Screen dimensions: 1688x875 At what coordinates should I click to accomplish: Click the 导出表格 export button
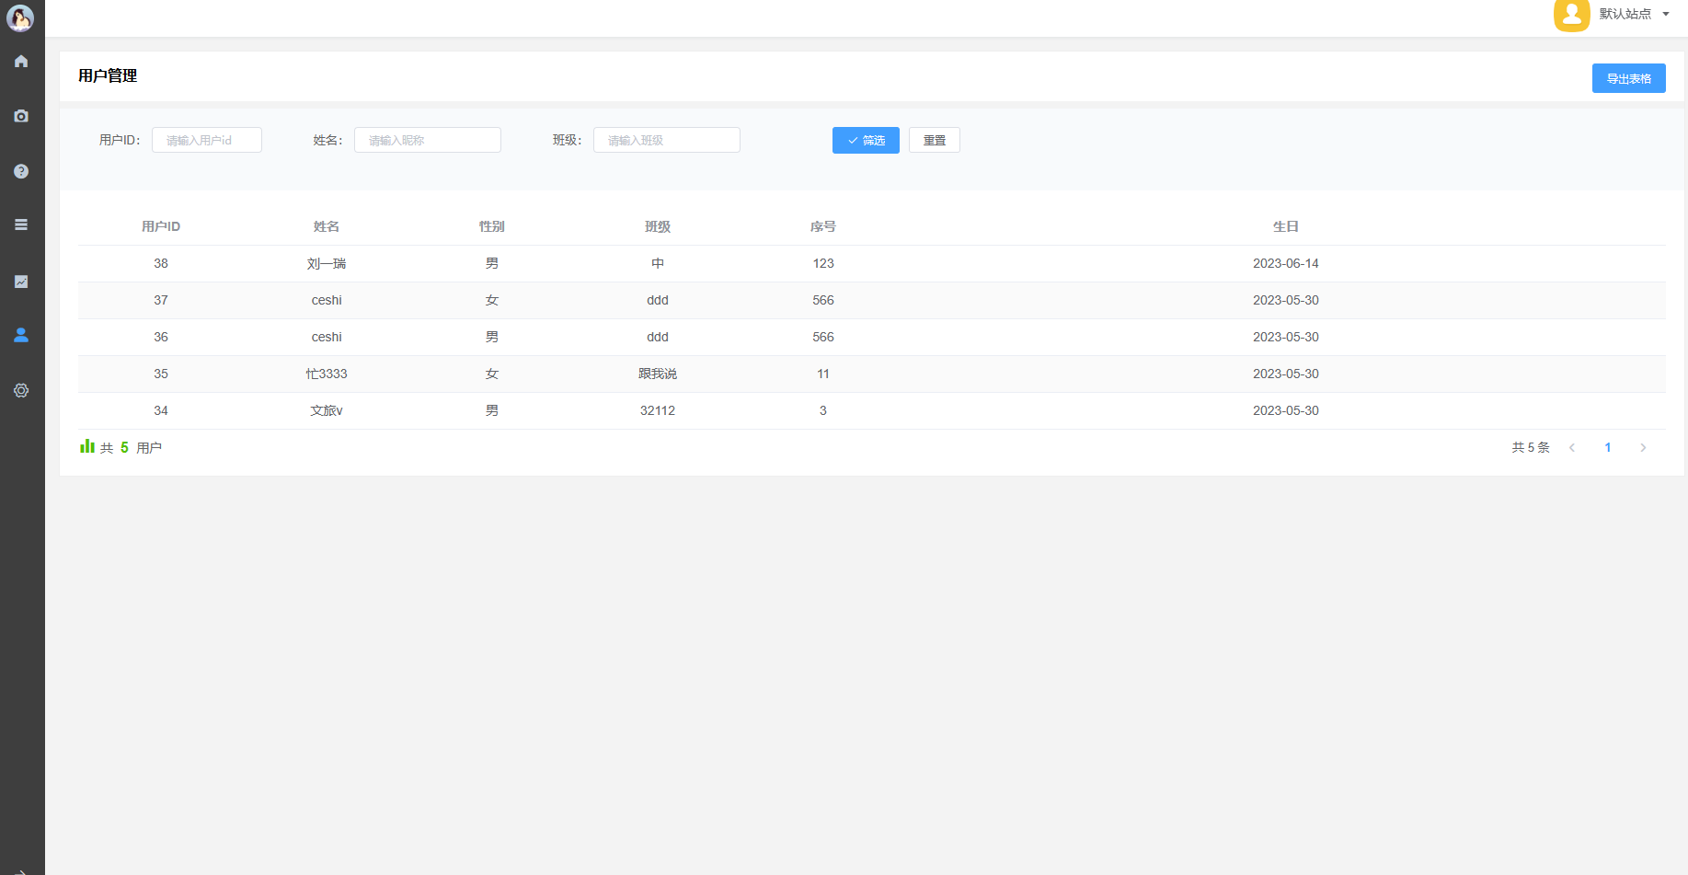point(1628,78)
